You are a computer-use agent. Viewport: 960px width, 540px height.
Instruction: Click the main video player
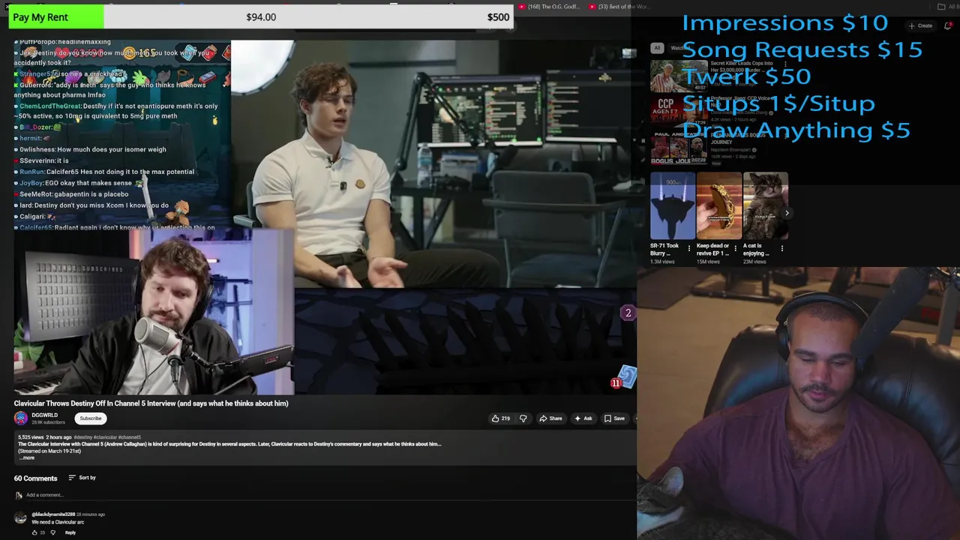click(x=324, y=217)
